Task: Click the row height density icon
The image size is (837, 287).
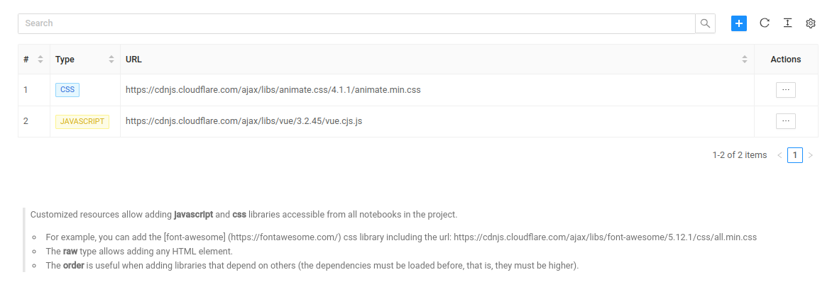Action: click(x=787, y=23)
